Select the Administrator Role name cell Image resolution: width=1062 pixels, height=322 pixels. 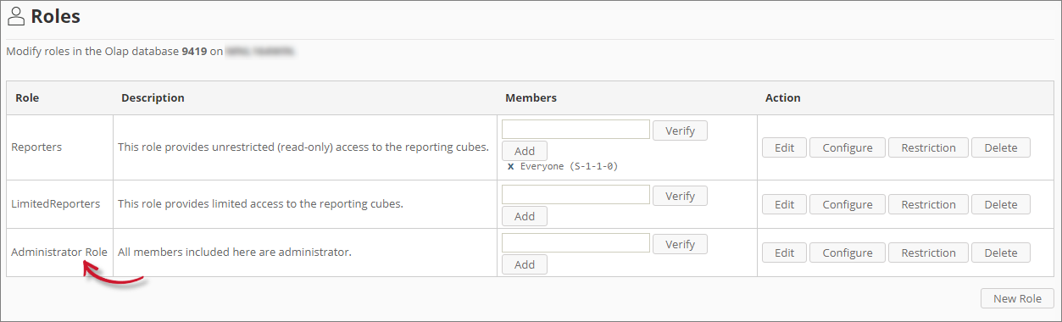(x=59, y=253)
